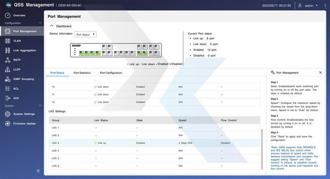Close the Port Management help panel
330x179 pixels.
point(320,73)
